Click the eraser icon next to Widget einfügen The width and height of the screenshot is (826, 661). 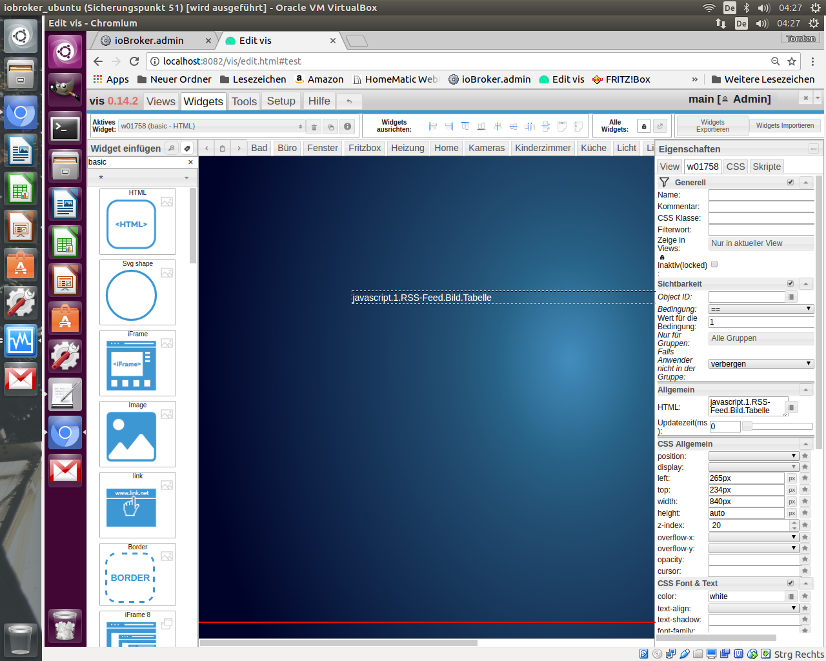click(186, 148)
